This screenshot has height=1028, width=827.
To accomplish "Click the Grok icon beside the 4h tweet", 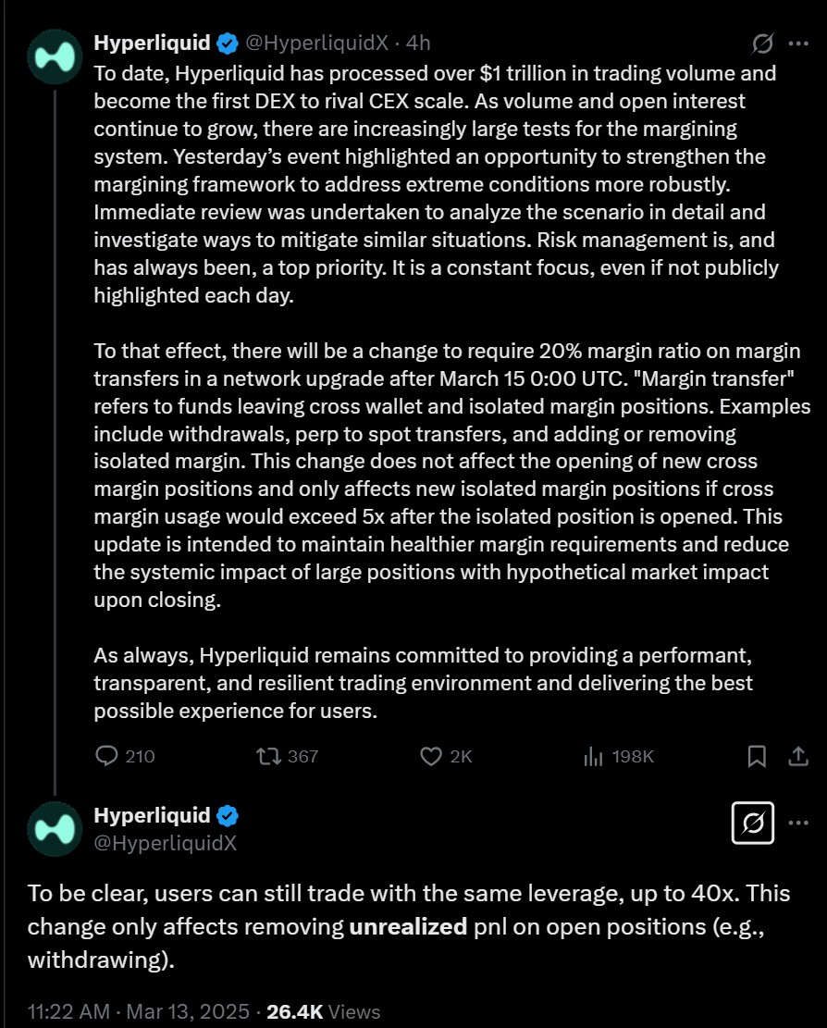I will tap(763, 43).
